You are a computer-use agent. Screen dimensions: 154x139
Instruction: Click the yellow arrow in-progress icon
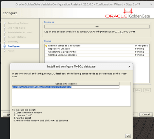tap(46, 46)
